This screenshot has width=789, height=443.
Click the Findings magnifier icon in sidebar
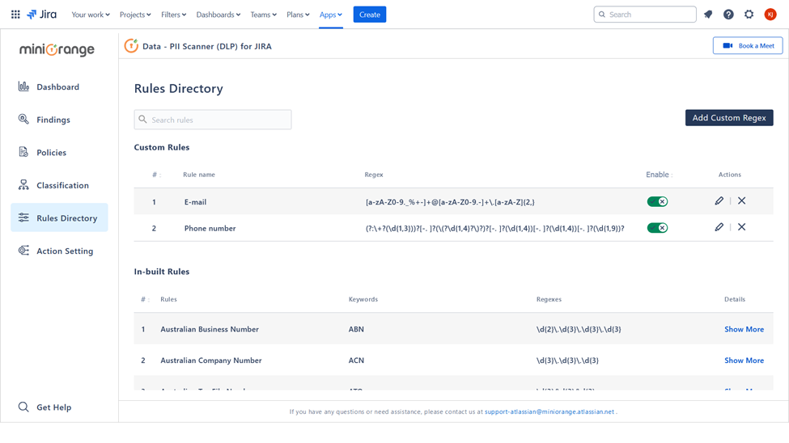coord(23,119)
